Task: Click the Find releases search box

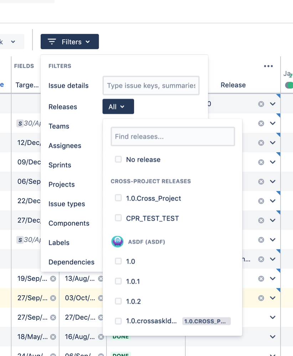Action: pyautogui.click(x=173, y=136)
